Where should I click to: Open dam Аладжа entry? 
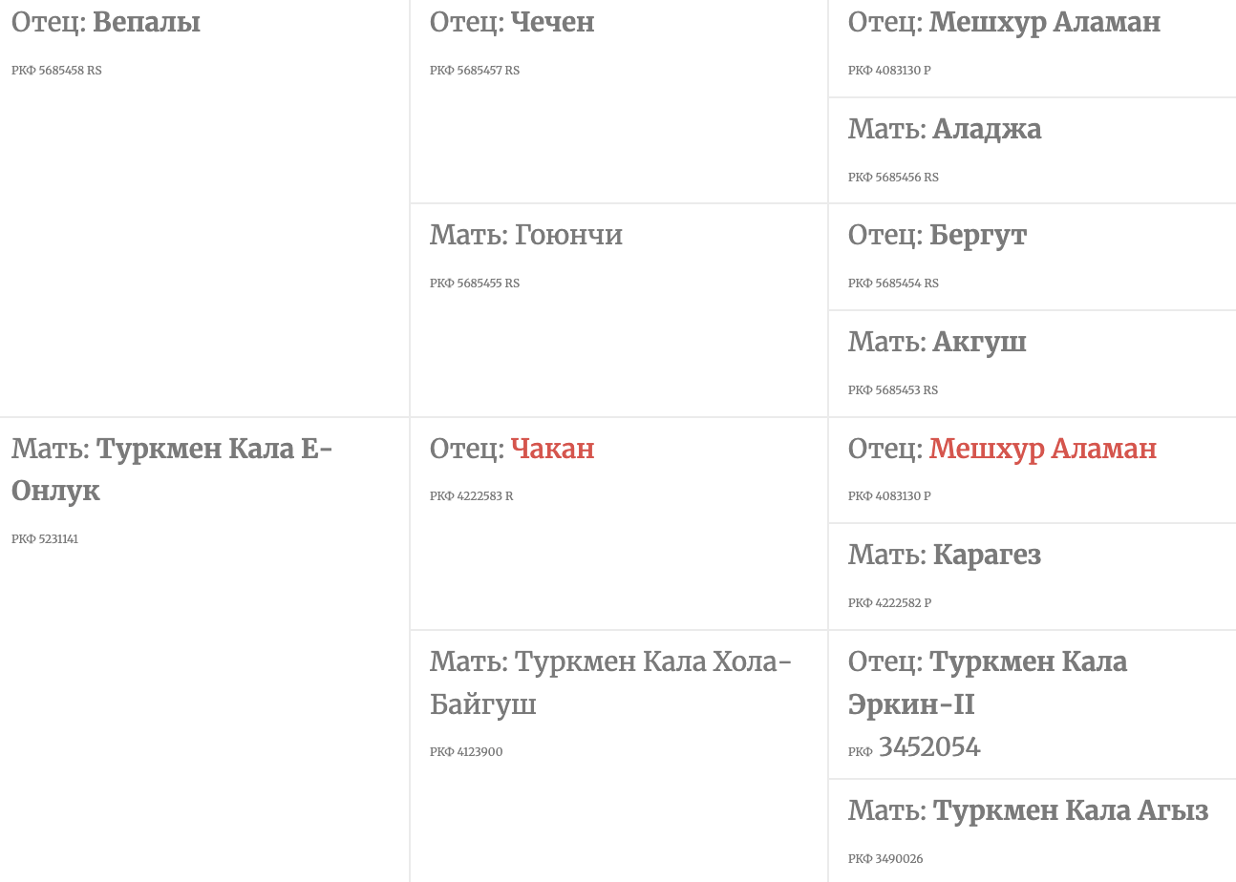[x=987, y=129]
